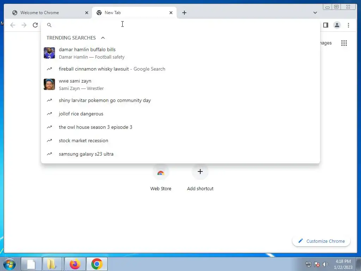361x271 pixels.
Task: Click trending icon beside samsung galaxy s23
Action: pos(49,154)
